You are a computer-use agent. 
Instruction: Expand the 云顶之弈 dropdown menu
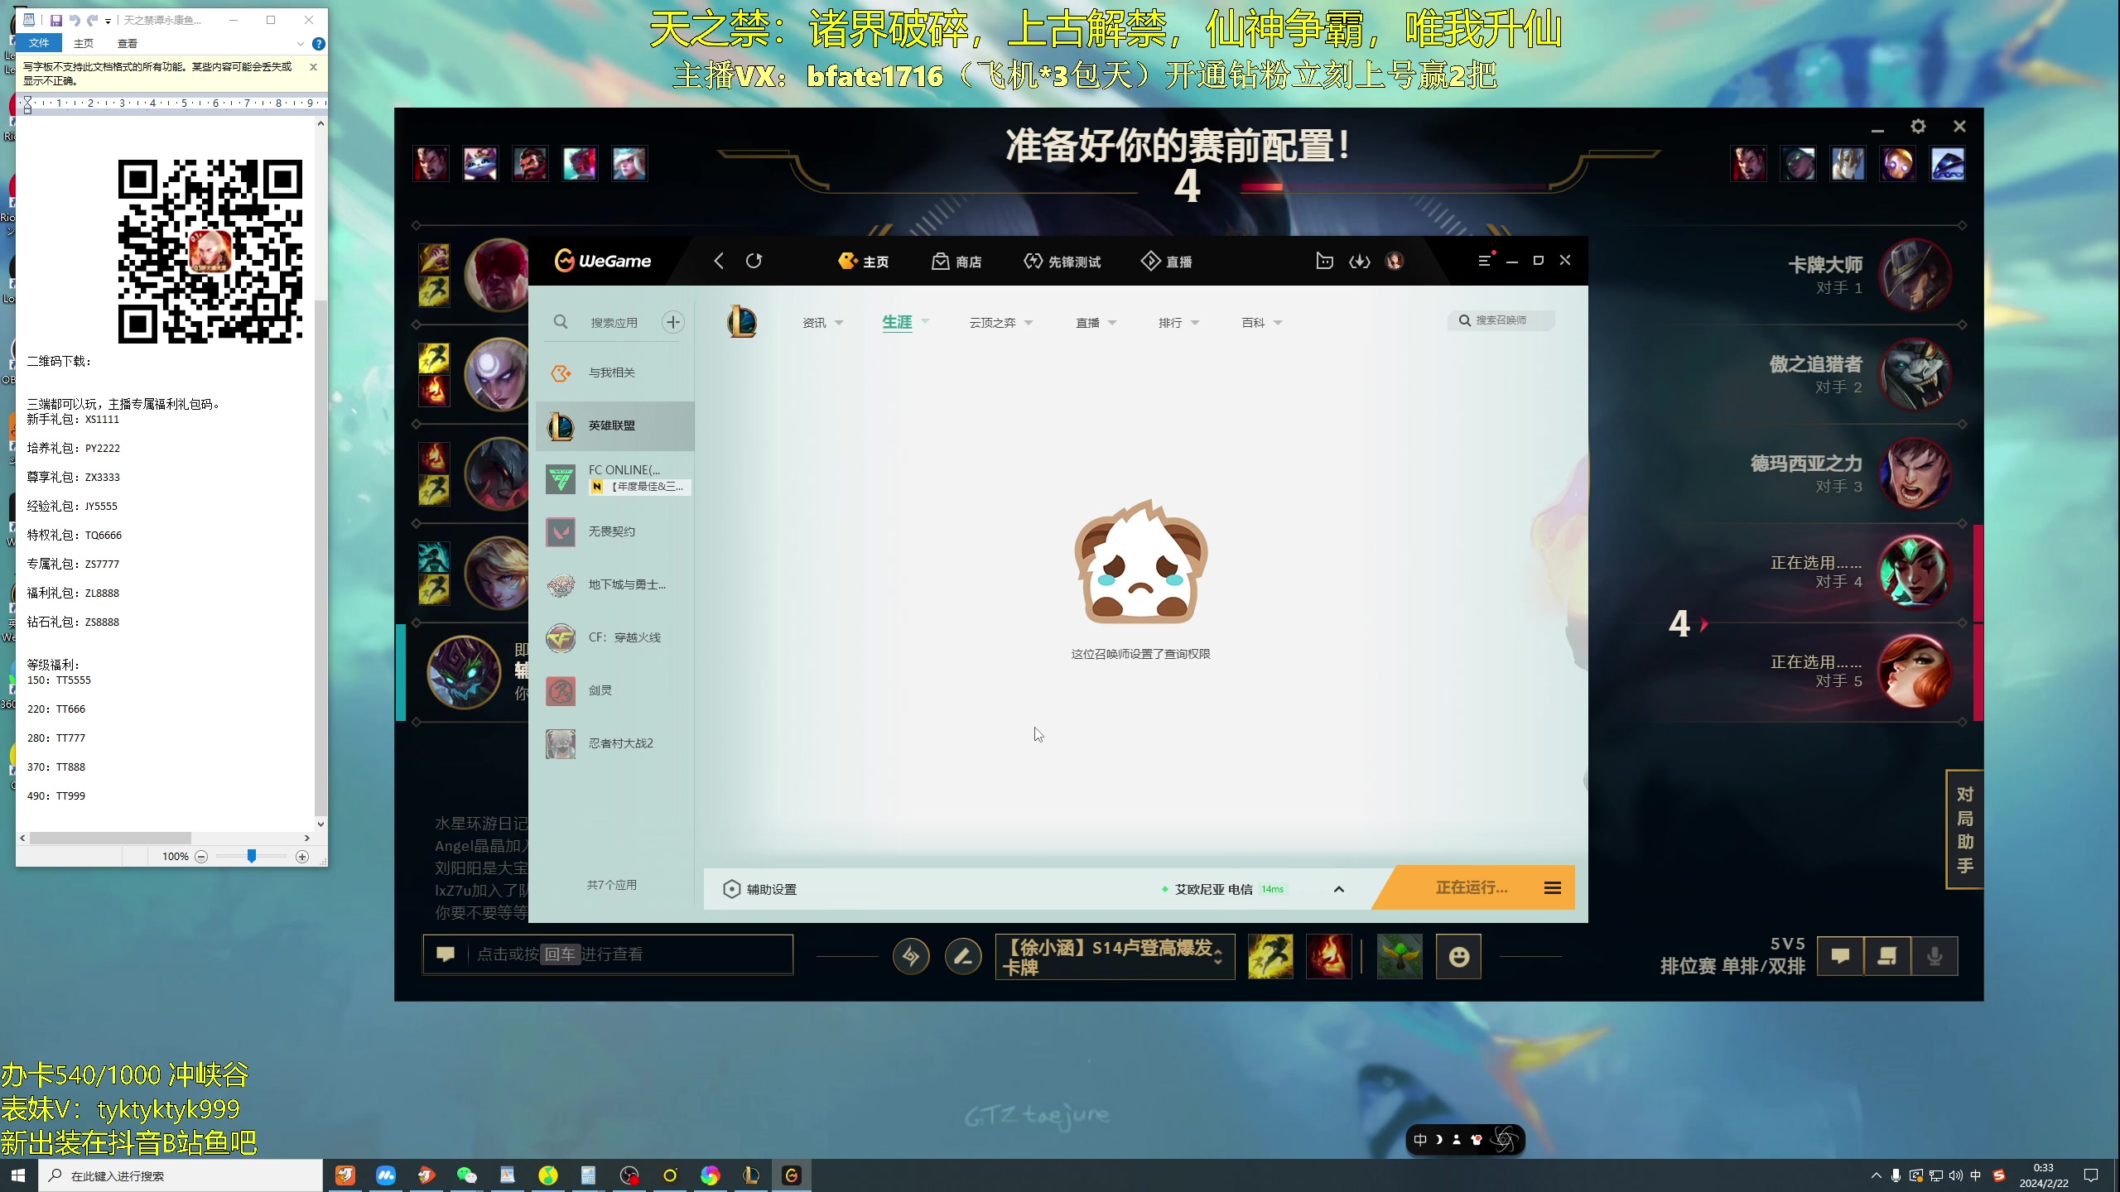pyautogui.click(x=1000, y=323)
